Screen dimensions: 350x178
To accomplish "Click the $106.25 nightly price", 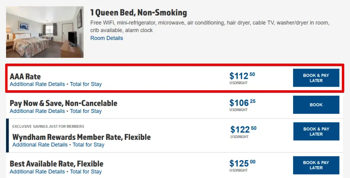I will point(242,103).
